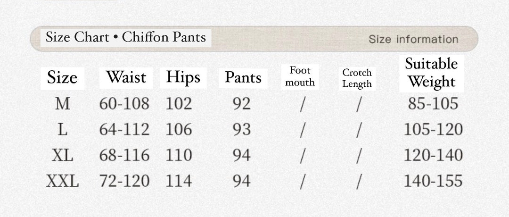Click the XXL size row label
The width and height of the screenshot is (509, 217).
click(x=63, y=181)
